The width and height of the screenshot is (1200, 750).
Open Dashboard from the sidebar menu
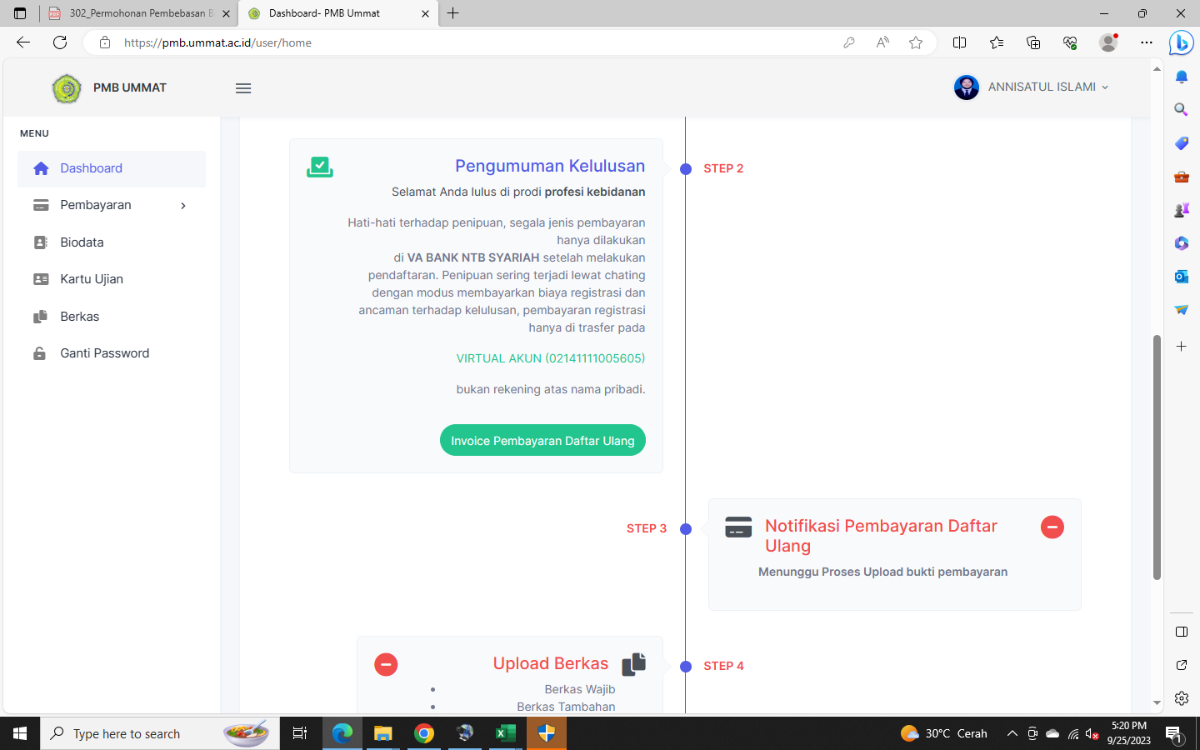(91, 168)
